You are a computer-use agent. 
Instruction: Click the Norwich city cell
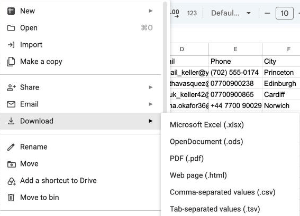pos(281,105)
